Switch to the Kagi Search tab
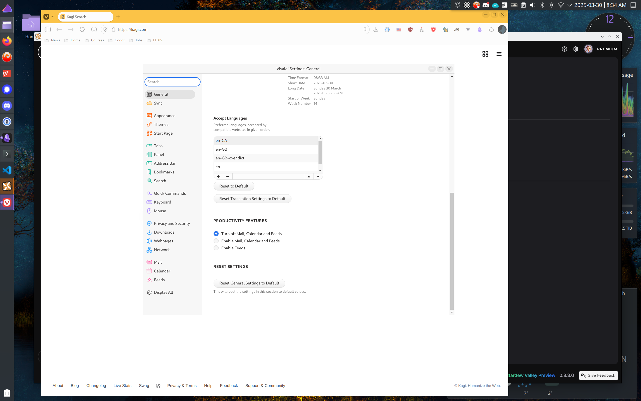The image size is (641, 401). click(86, 17)
